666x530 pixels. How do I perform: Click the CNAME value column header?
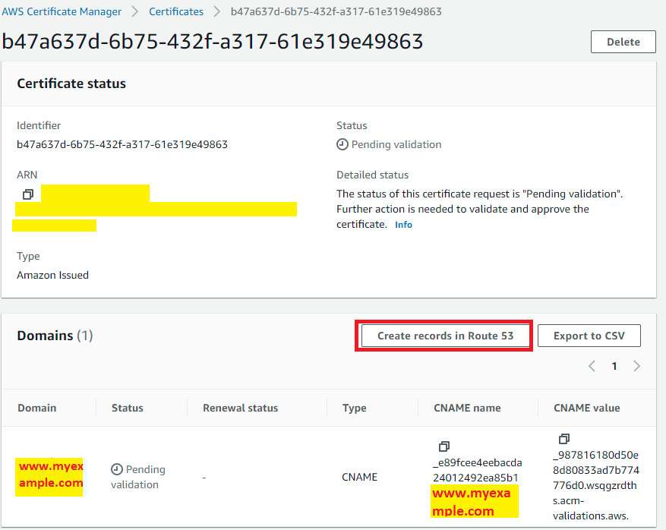tap(587, 408)
